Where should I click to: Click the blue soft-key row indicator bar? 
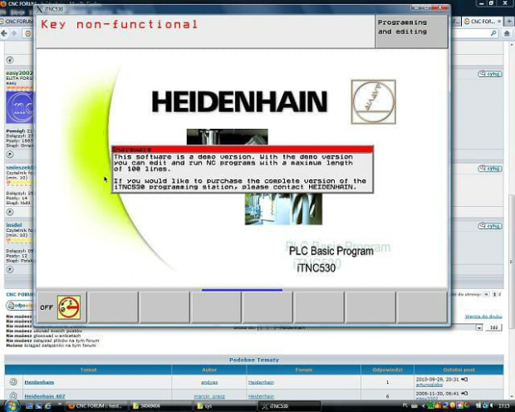pyautogui.click(x=242, y=290)
